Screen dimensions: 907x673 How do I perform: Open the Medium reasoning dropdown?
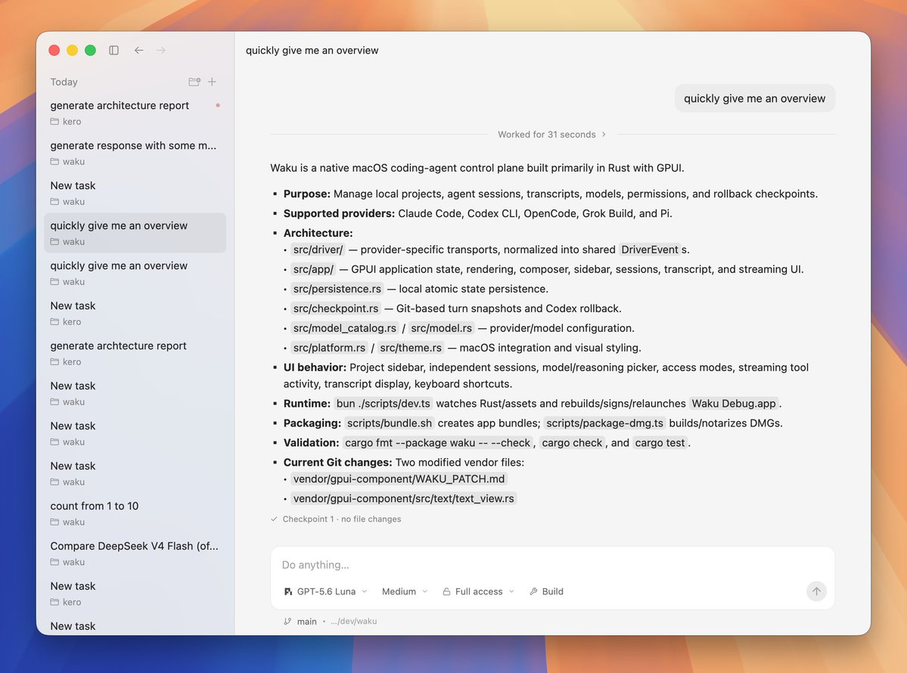[405, 591]
